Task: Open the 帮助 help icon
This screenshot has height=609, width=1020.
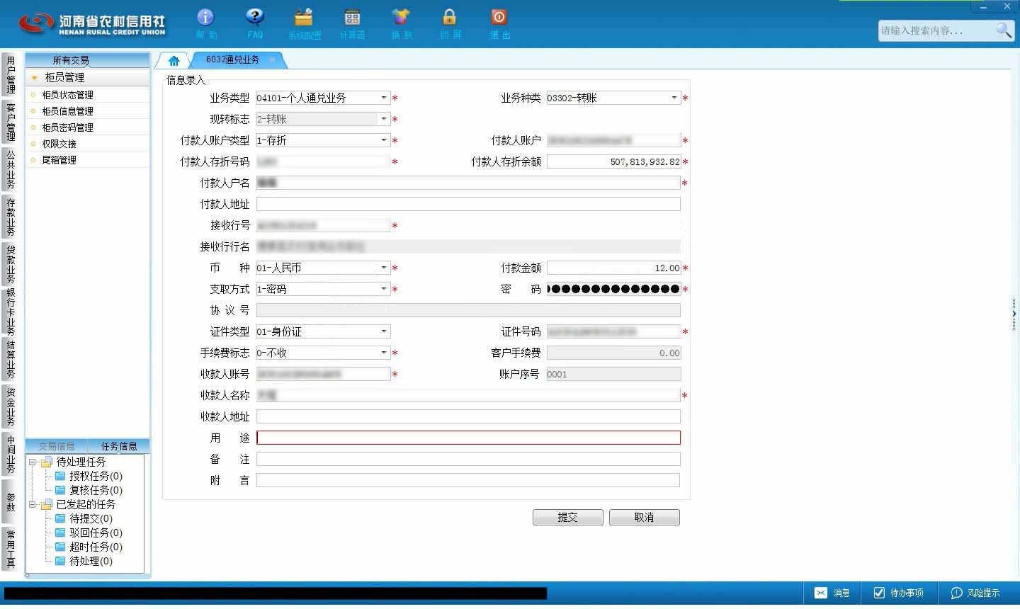Action: (x=205, y=18)
